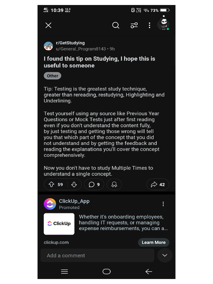Share the post with 42 shares
The image size is (213, 284).
pos(158,184)
